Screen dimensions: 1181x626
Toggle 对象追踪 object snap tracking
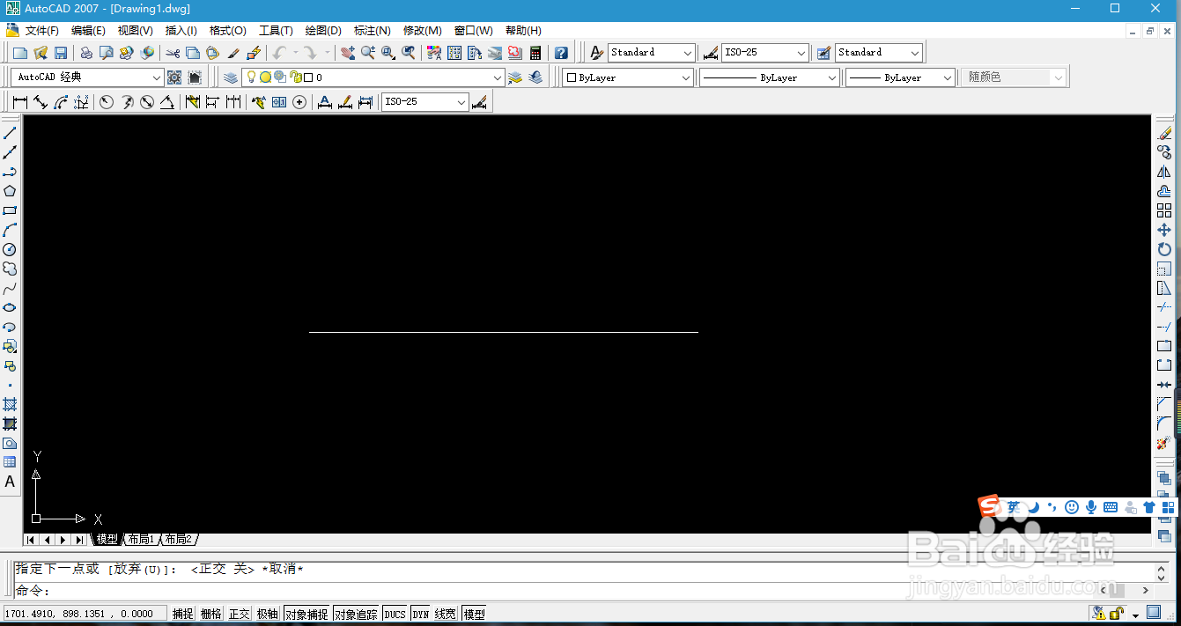coord(357,614)
